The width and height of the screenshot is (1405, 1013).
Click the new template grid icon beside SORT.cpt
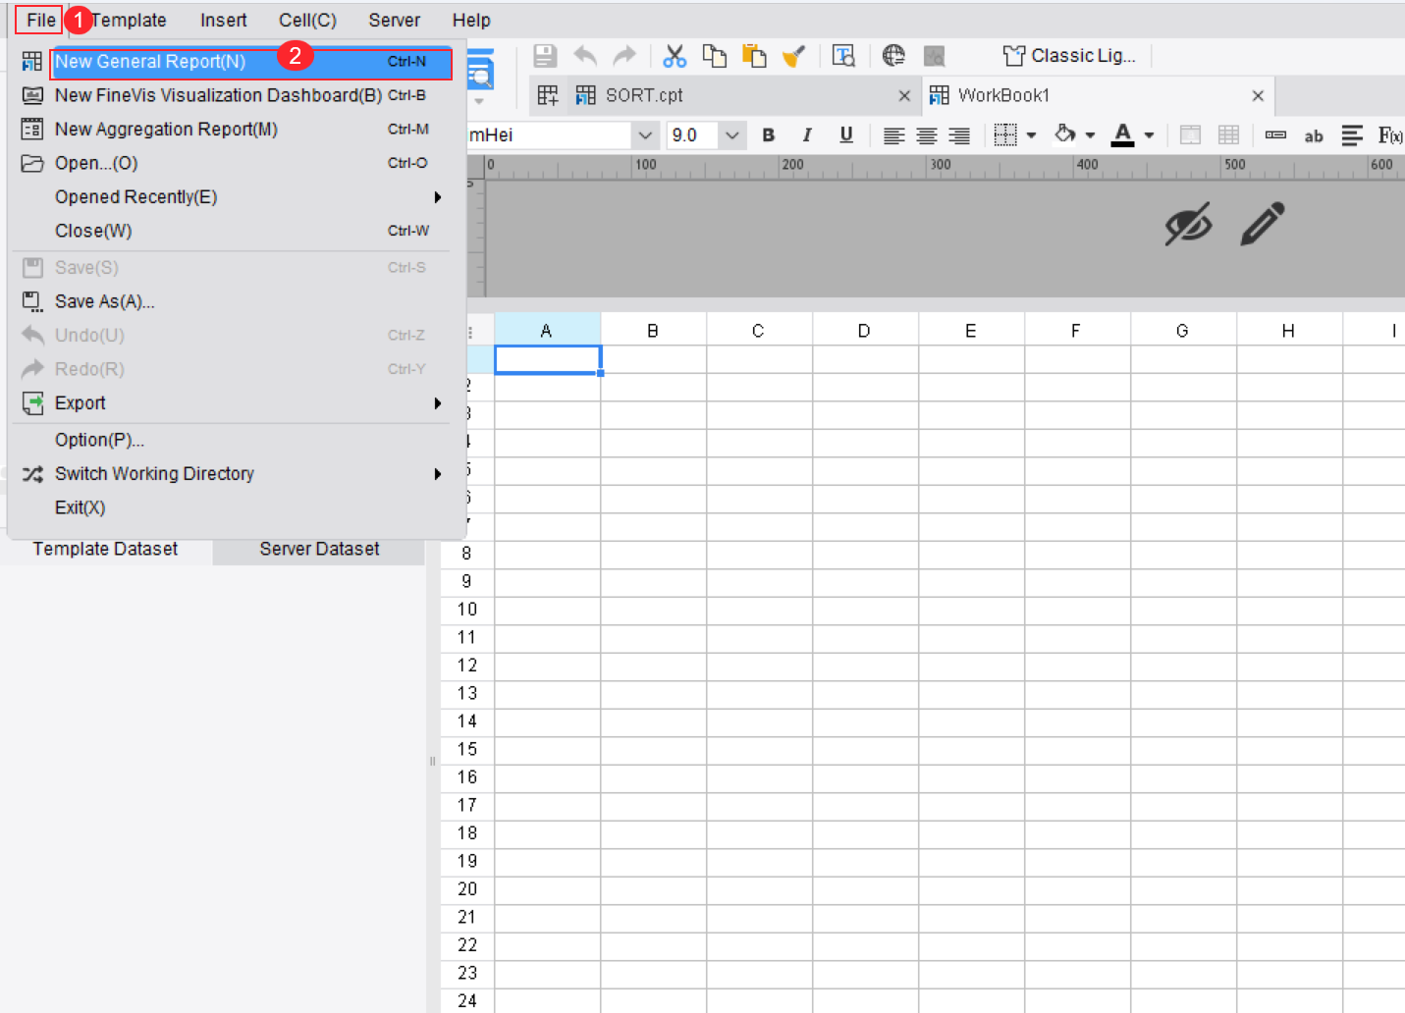pyautogui.click(x=548, y=95)
